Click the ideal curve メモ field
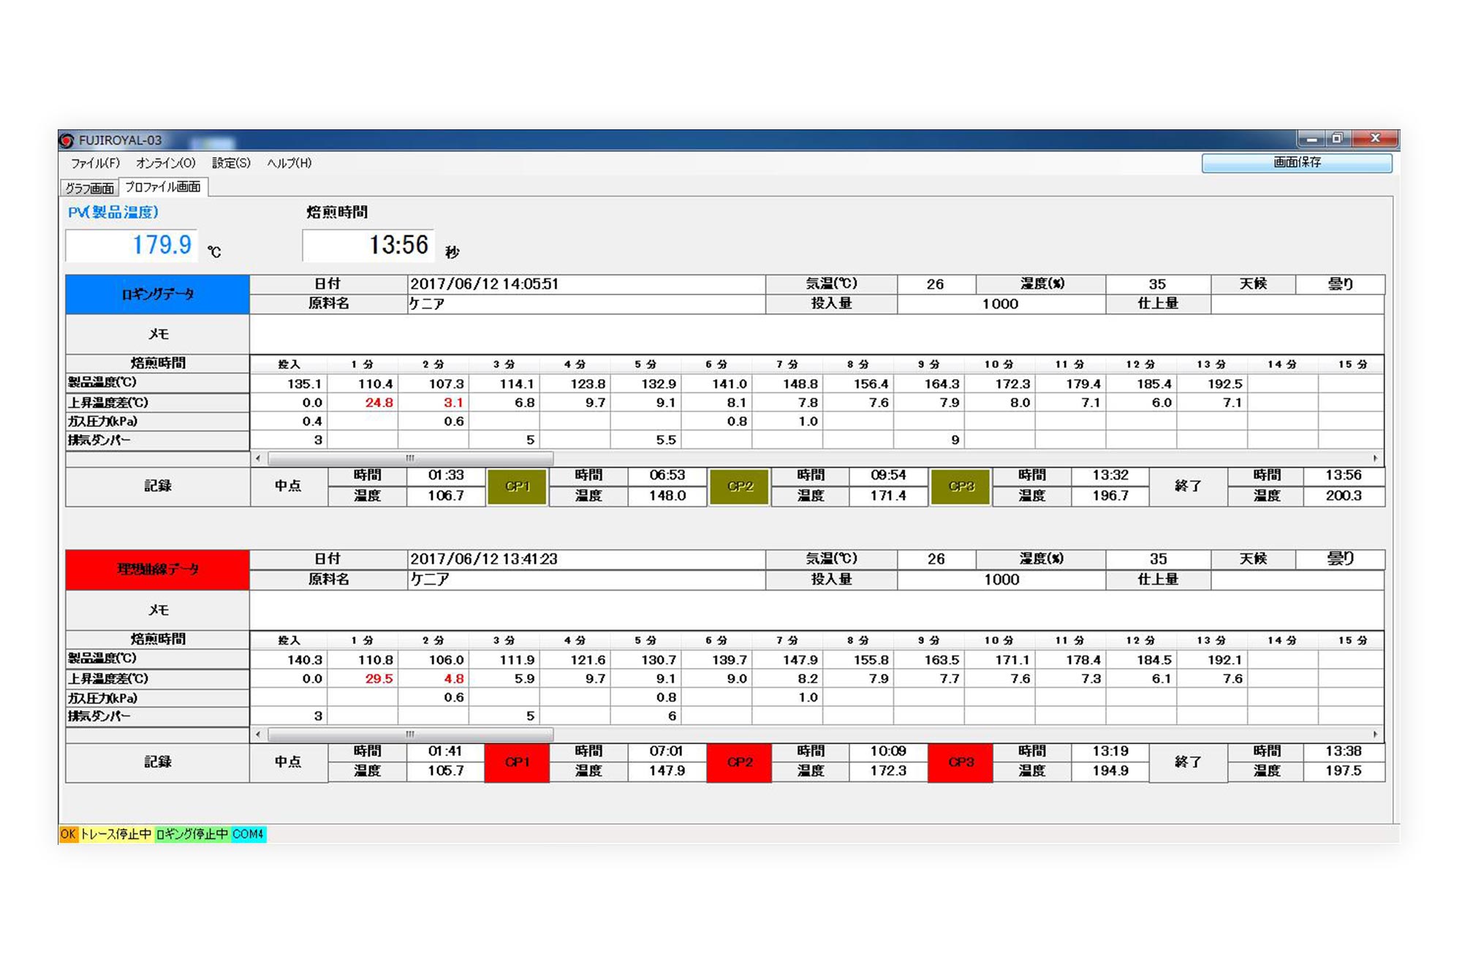This screenshot has width=1462, height=975. (817, 610)
